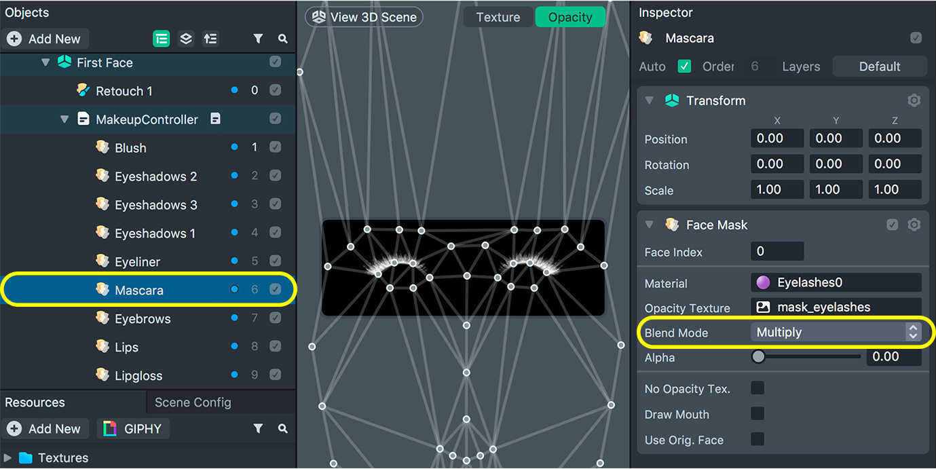The width and height of the screenshot is (936, 469).
Task: Click the layers stack view icon
Action: 186,39
